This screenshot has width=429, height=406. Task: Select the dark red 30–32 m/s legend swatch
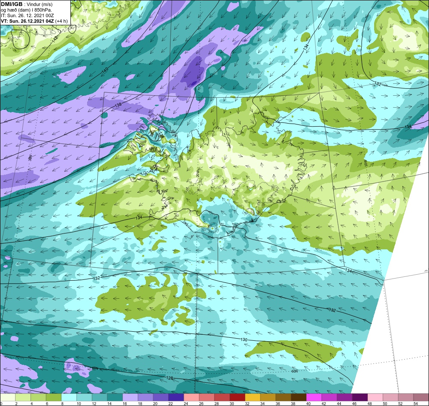click(238, 397)
